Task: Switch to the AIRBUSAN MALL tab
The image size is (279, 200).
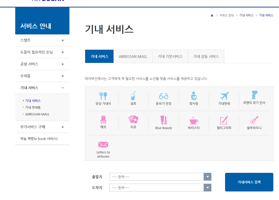Action: point(133,56)
